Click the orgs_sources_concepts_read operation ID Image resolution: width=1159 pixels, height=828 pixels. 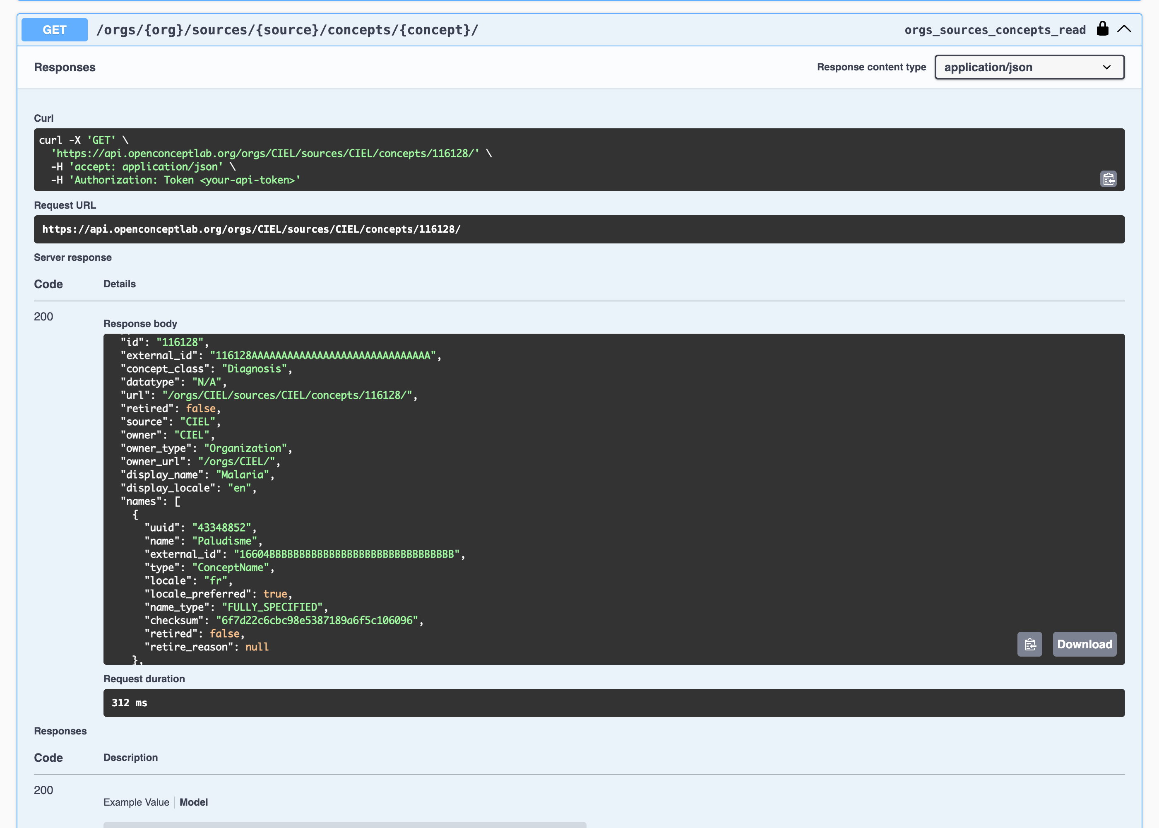tap(995, 30)
